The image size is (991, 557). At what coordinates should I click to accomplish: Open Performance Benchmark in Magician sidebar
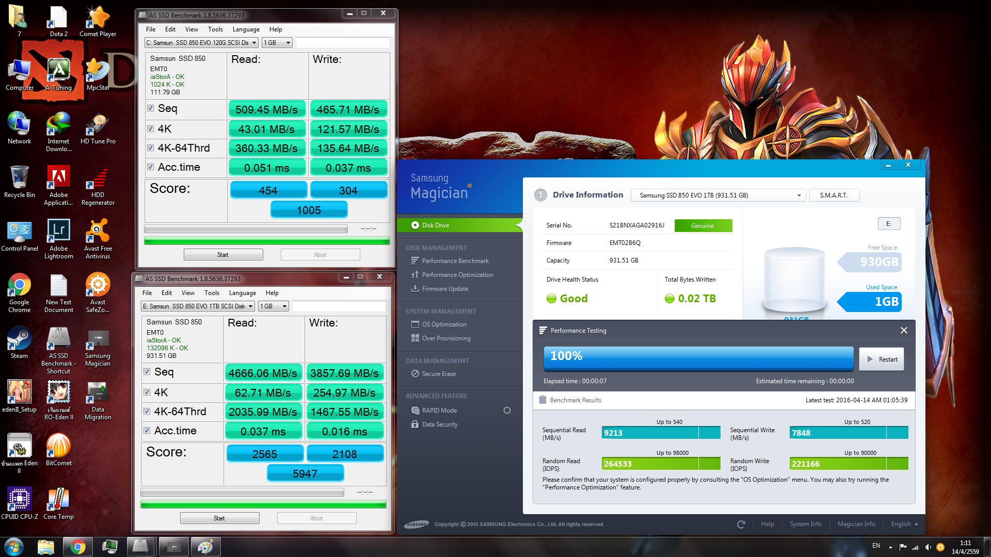click(455, 261)
